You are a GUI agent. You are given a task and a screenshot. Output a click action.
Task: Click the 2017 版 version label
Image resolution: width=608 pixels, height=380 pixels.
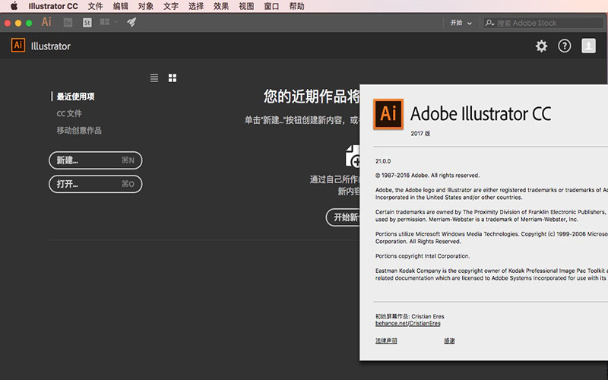click(x=420, y=134)
